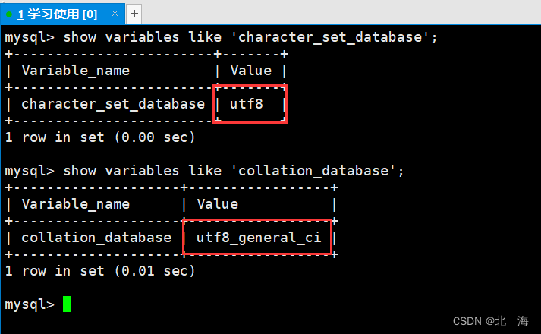
Task: Click the utf8_general_ci collation value
Action: [x=259, y=238]
